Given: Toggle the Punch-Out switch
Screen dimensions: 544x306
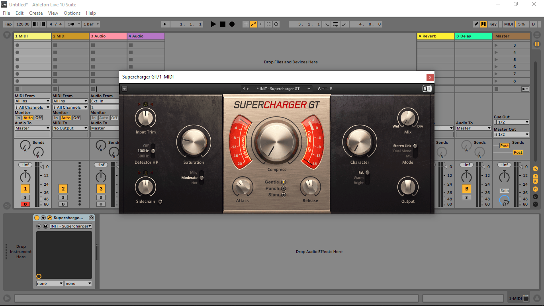Looking at the screenshot, I should click(x=345, y=24).
